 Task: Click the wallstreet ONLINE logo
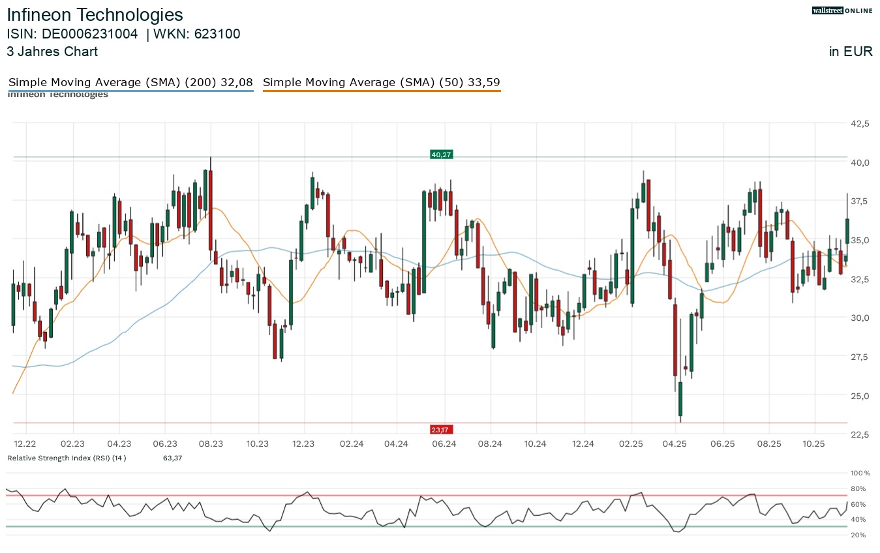[x=842, y=10]
